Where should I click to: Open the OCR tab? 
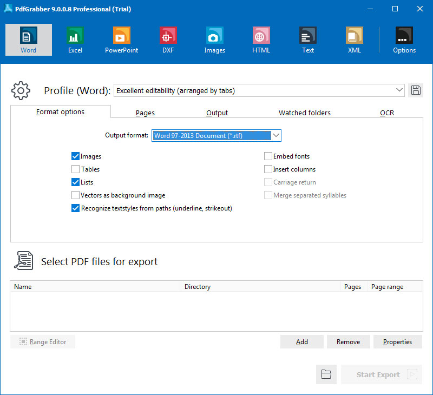[x=387, y=113]
